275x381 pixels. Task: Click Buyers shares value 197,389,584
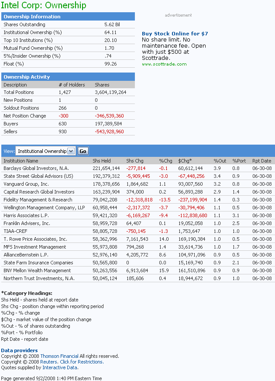(108, 124)
